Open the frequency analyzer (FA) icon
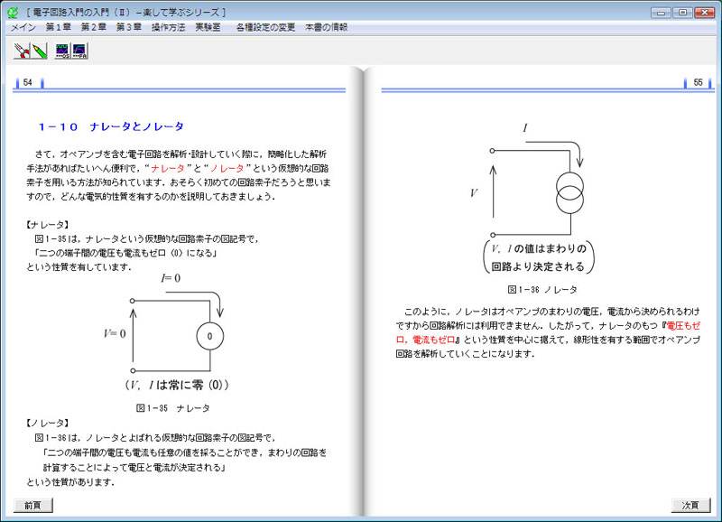722x522 pixels. pos(79,51)
